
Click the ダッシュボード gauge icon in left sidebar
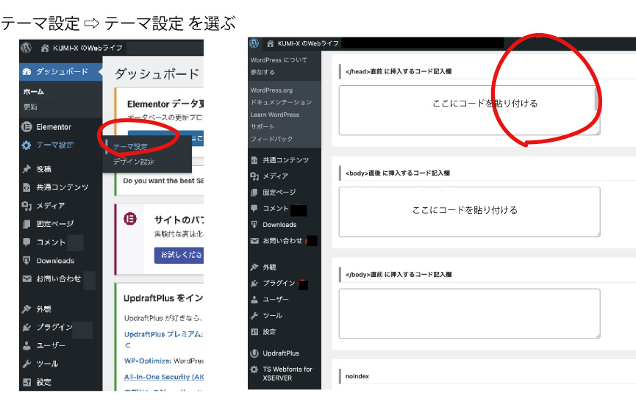pos(26,72)
